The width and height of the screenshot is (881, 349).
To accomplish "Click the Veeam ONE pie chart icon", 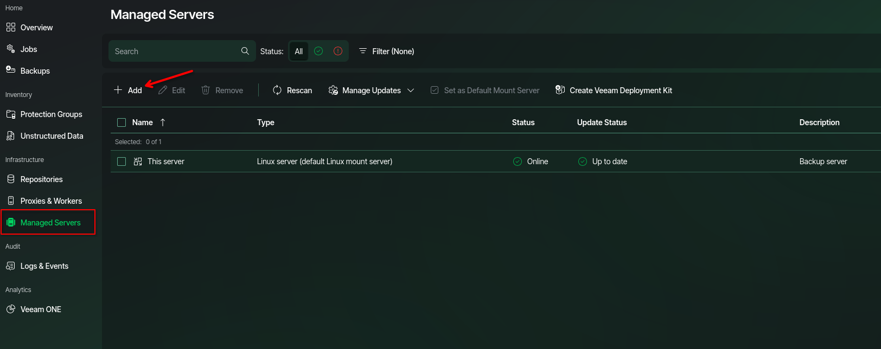I will click(x=11, y=309).
